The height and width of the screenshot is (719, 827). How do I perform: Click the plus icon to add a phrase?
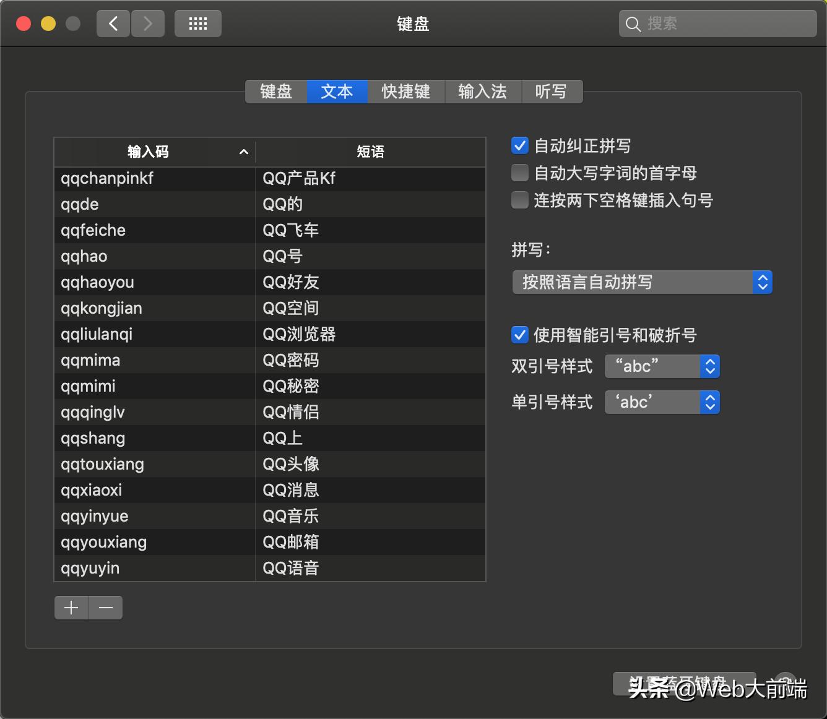click(71, 607)
